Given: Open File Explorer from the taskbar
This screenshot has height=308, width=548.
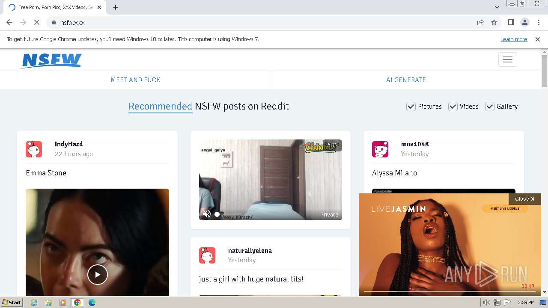Looking at the screenshot, I should (48, 302).
